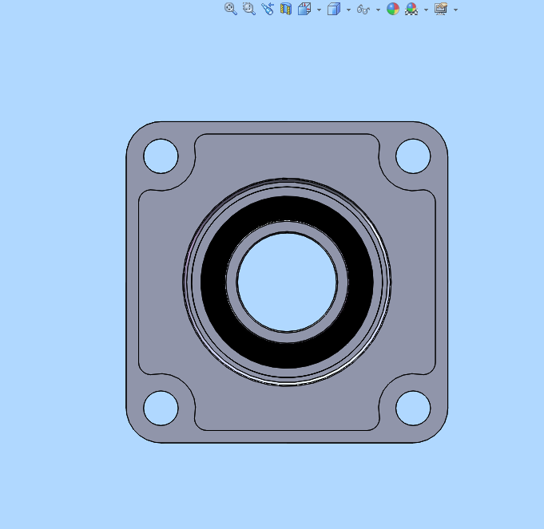Expand the View Orientation dropdown arrow
The height and width of the screenshot is (529, 544).
coord(319,10)
